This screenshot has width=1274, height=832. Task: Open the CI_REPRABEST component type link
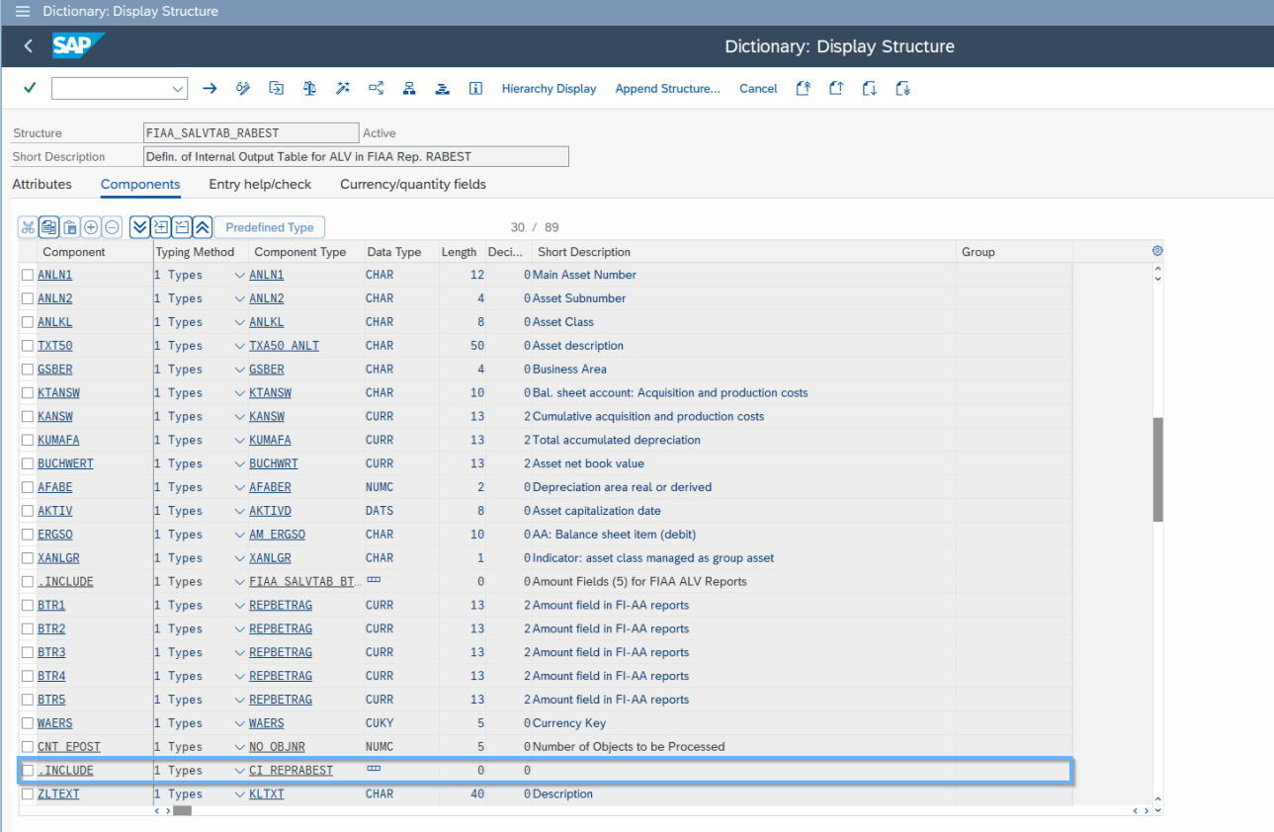click(291, 771)
